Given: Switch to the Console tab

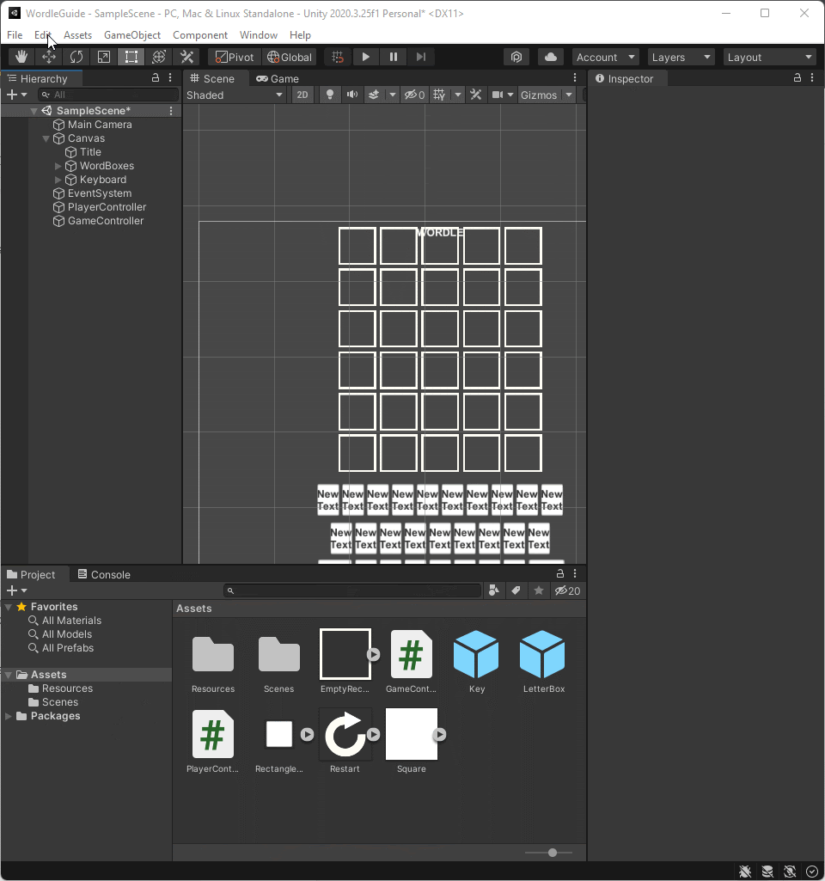Looking at the screenshot, I should 104,574.
